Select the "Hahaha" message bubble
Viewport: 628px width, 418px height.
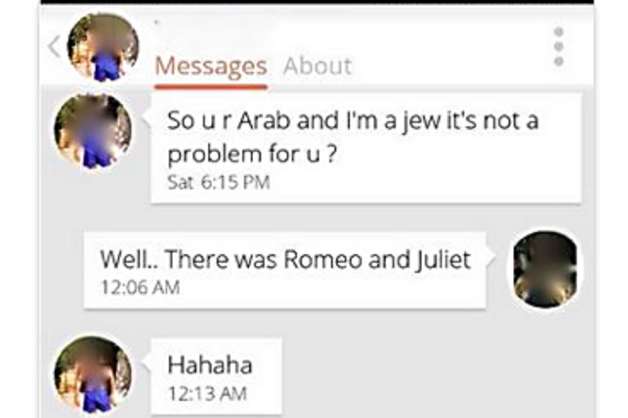[x=216, y=376]
